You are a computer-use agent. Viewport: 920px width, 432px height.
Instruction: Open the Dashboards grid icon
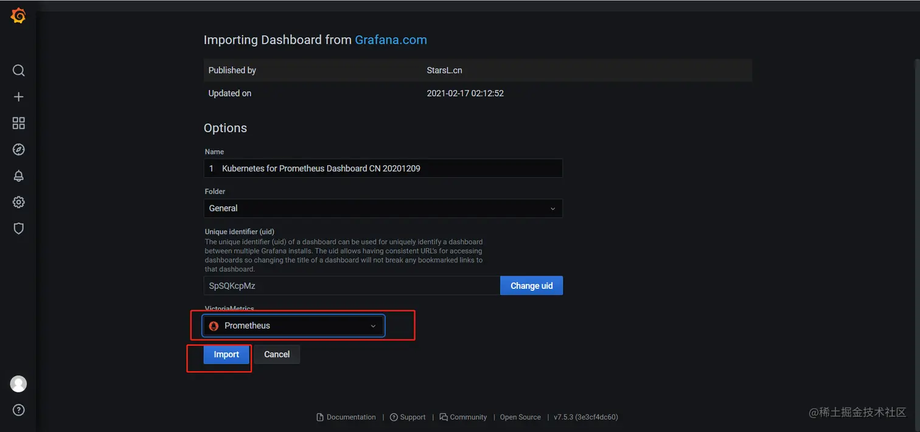[x=18, y=124]
